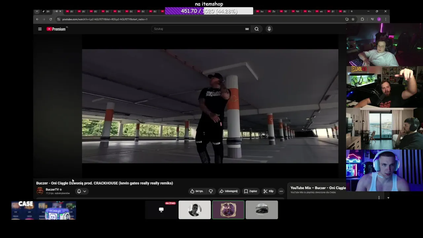Go to the YouTube Premium home logo

point(56,29)
